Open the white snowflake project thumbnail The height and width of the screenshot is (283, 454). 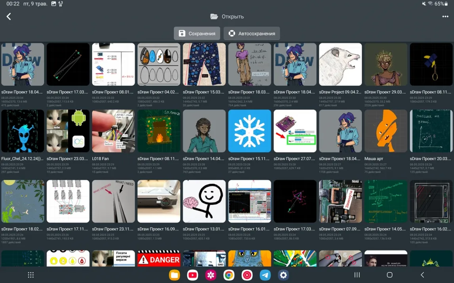pos(250,131)
